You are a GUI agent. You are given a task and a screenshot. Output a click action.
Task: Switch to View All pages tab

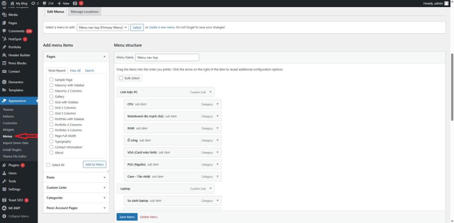[x=75, y=70]
